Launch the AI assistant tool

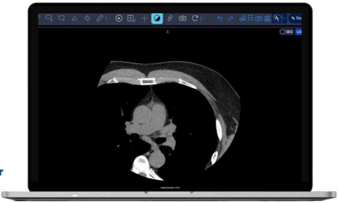tap(277, 18)
